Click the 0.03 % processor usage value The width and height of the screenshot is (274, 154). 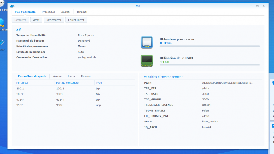[x=165, y=43]
